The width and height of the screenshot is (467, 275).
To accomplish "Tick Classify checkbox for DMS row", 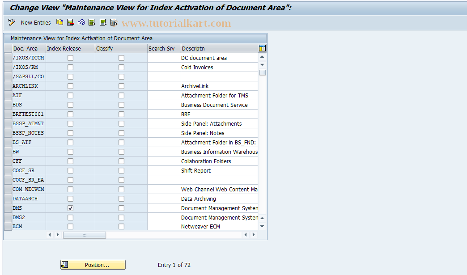I will pyautogui.click(x=121, y=208).
